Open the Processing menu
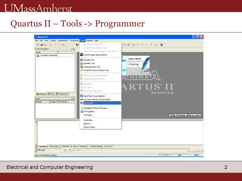 click(x=74, y=40)
